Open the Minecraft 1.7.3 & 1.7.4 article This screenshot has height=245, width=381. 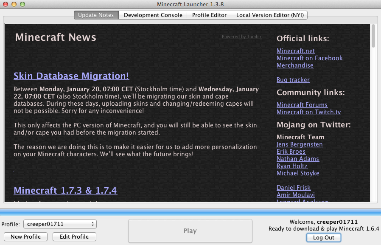[65, 190]
